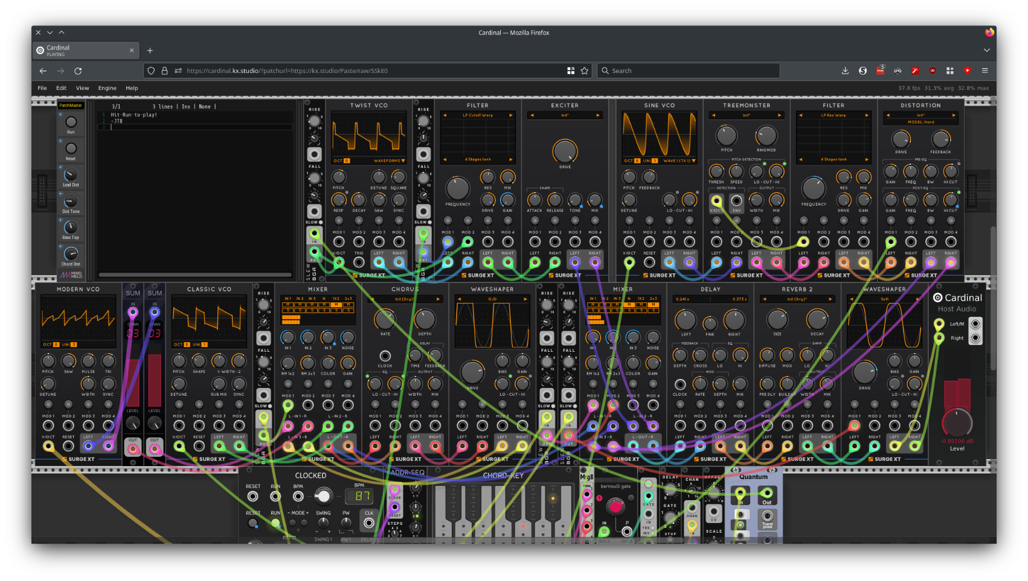The image size is (1028, 581).
Task: Click the Firefox Search field
Action: pyautogui.click(x=689, y=71)
